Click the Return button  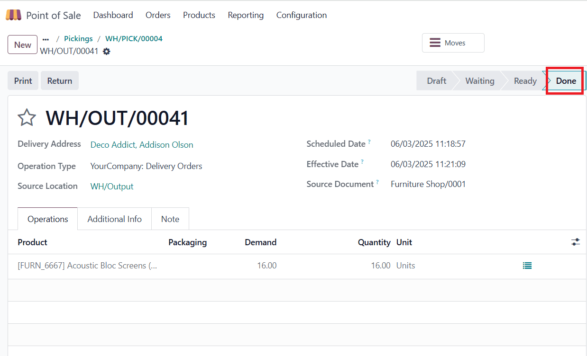(60, 80)
